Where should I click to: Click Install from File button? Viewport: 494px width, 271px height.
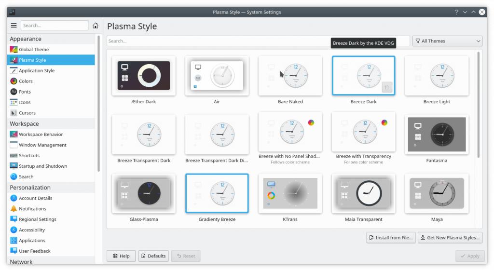click(x=391, y=237)
